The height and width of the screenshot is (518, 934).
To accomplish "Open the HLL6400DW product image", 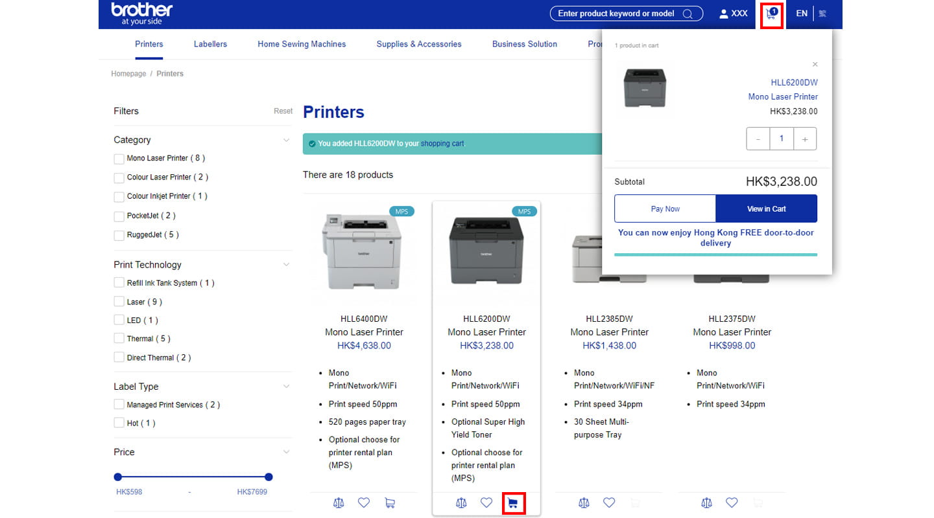I will 364,253.
